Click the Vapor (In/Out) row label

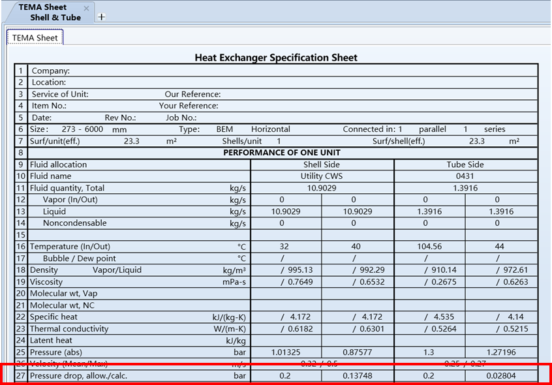70,200
